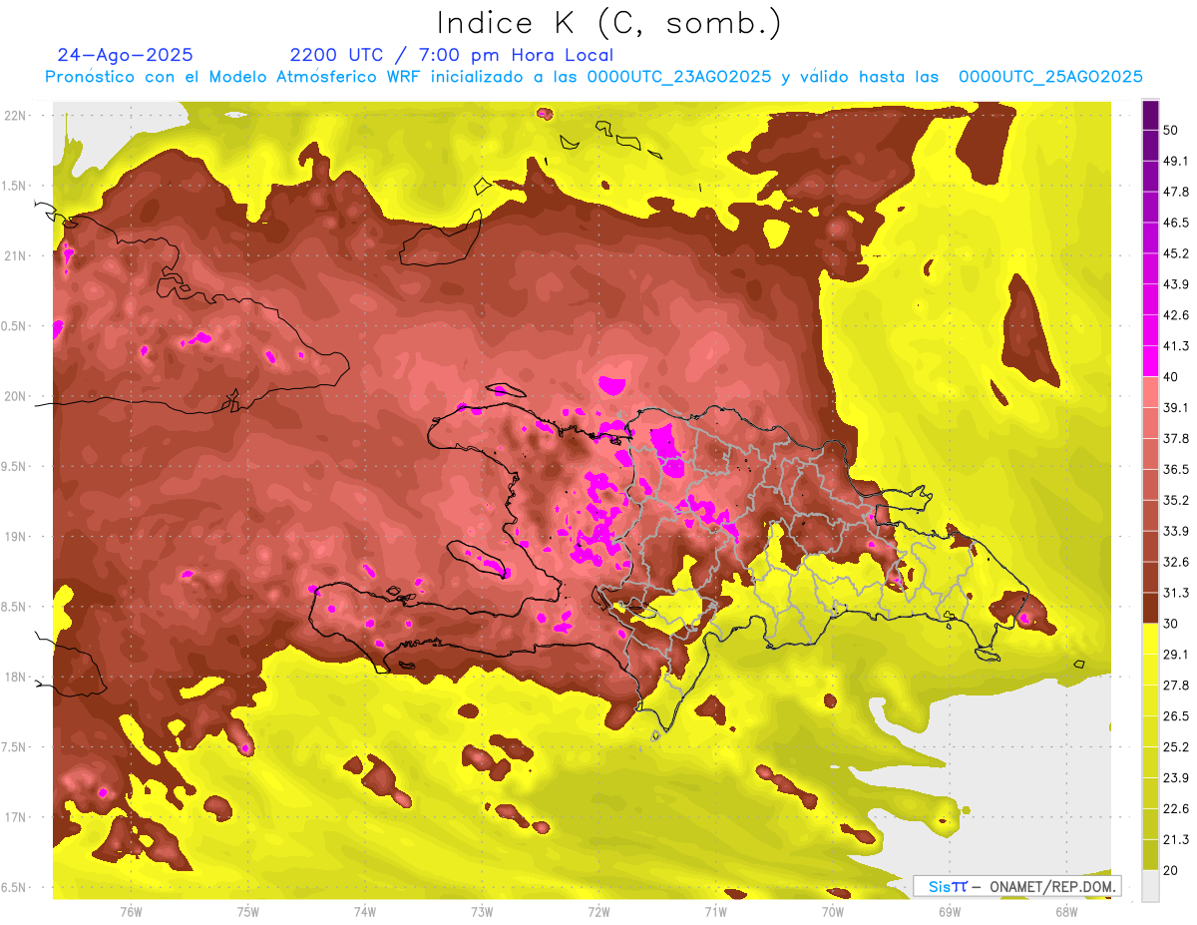This screenshot has width=1197, height=925.
Task: Click the latitude label "20N"
Action: click(x=15, y=396)
